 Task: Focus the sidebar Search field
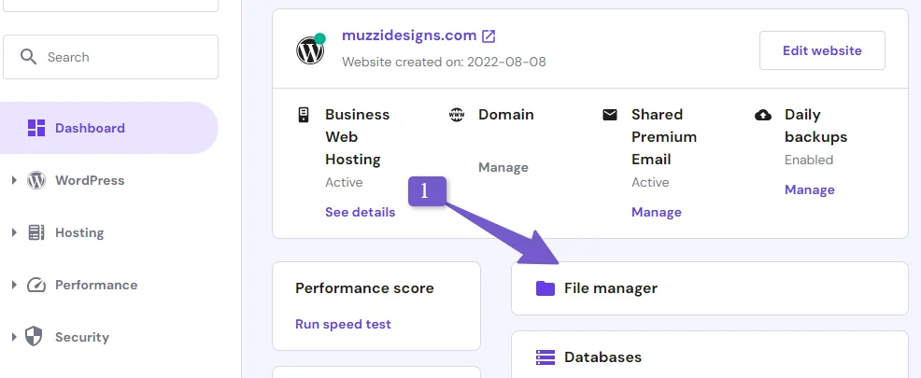coord(110,57)
